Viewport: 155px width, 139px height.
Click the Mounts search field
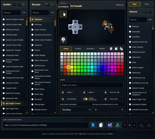[x=40, y=12]
